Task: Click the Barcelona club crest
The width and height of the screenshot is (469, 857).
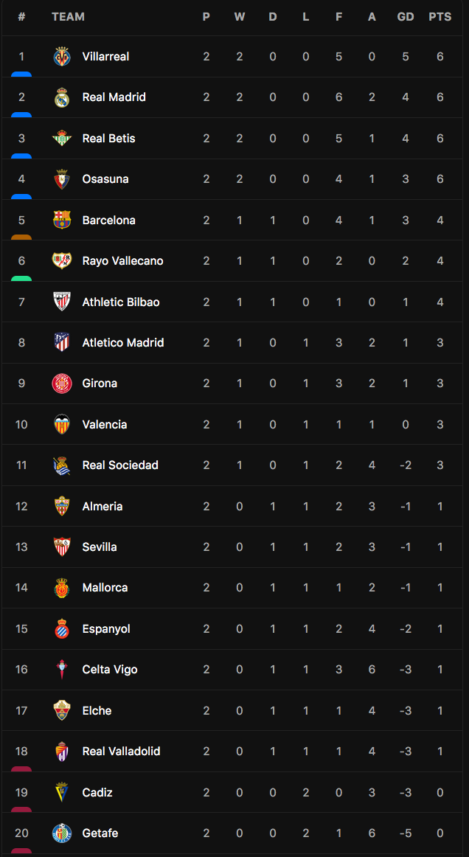Action: pyautogui.click(x=62, y=220)
